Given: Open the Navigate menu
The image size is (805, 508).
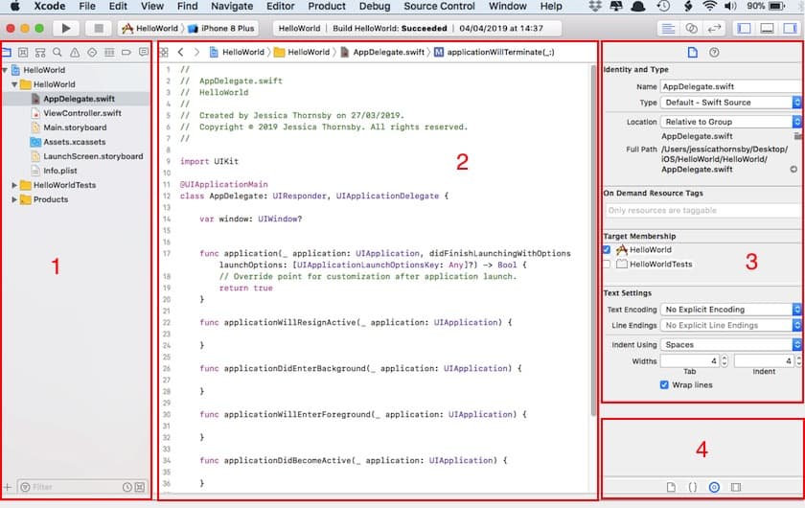Looking at the screenshot, I should click(232, 6).
